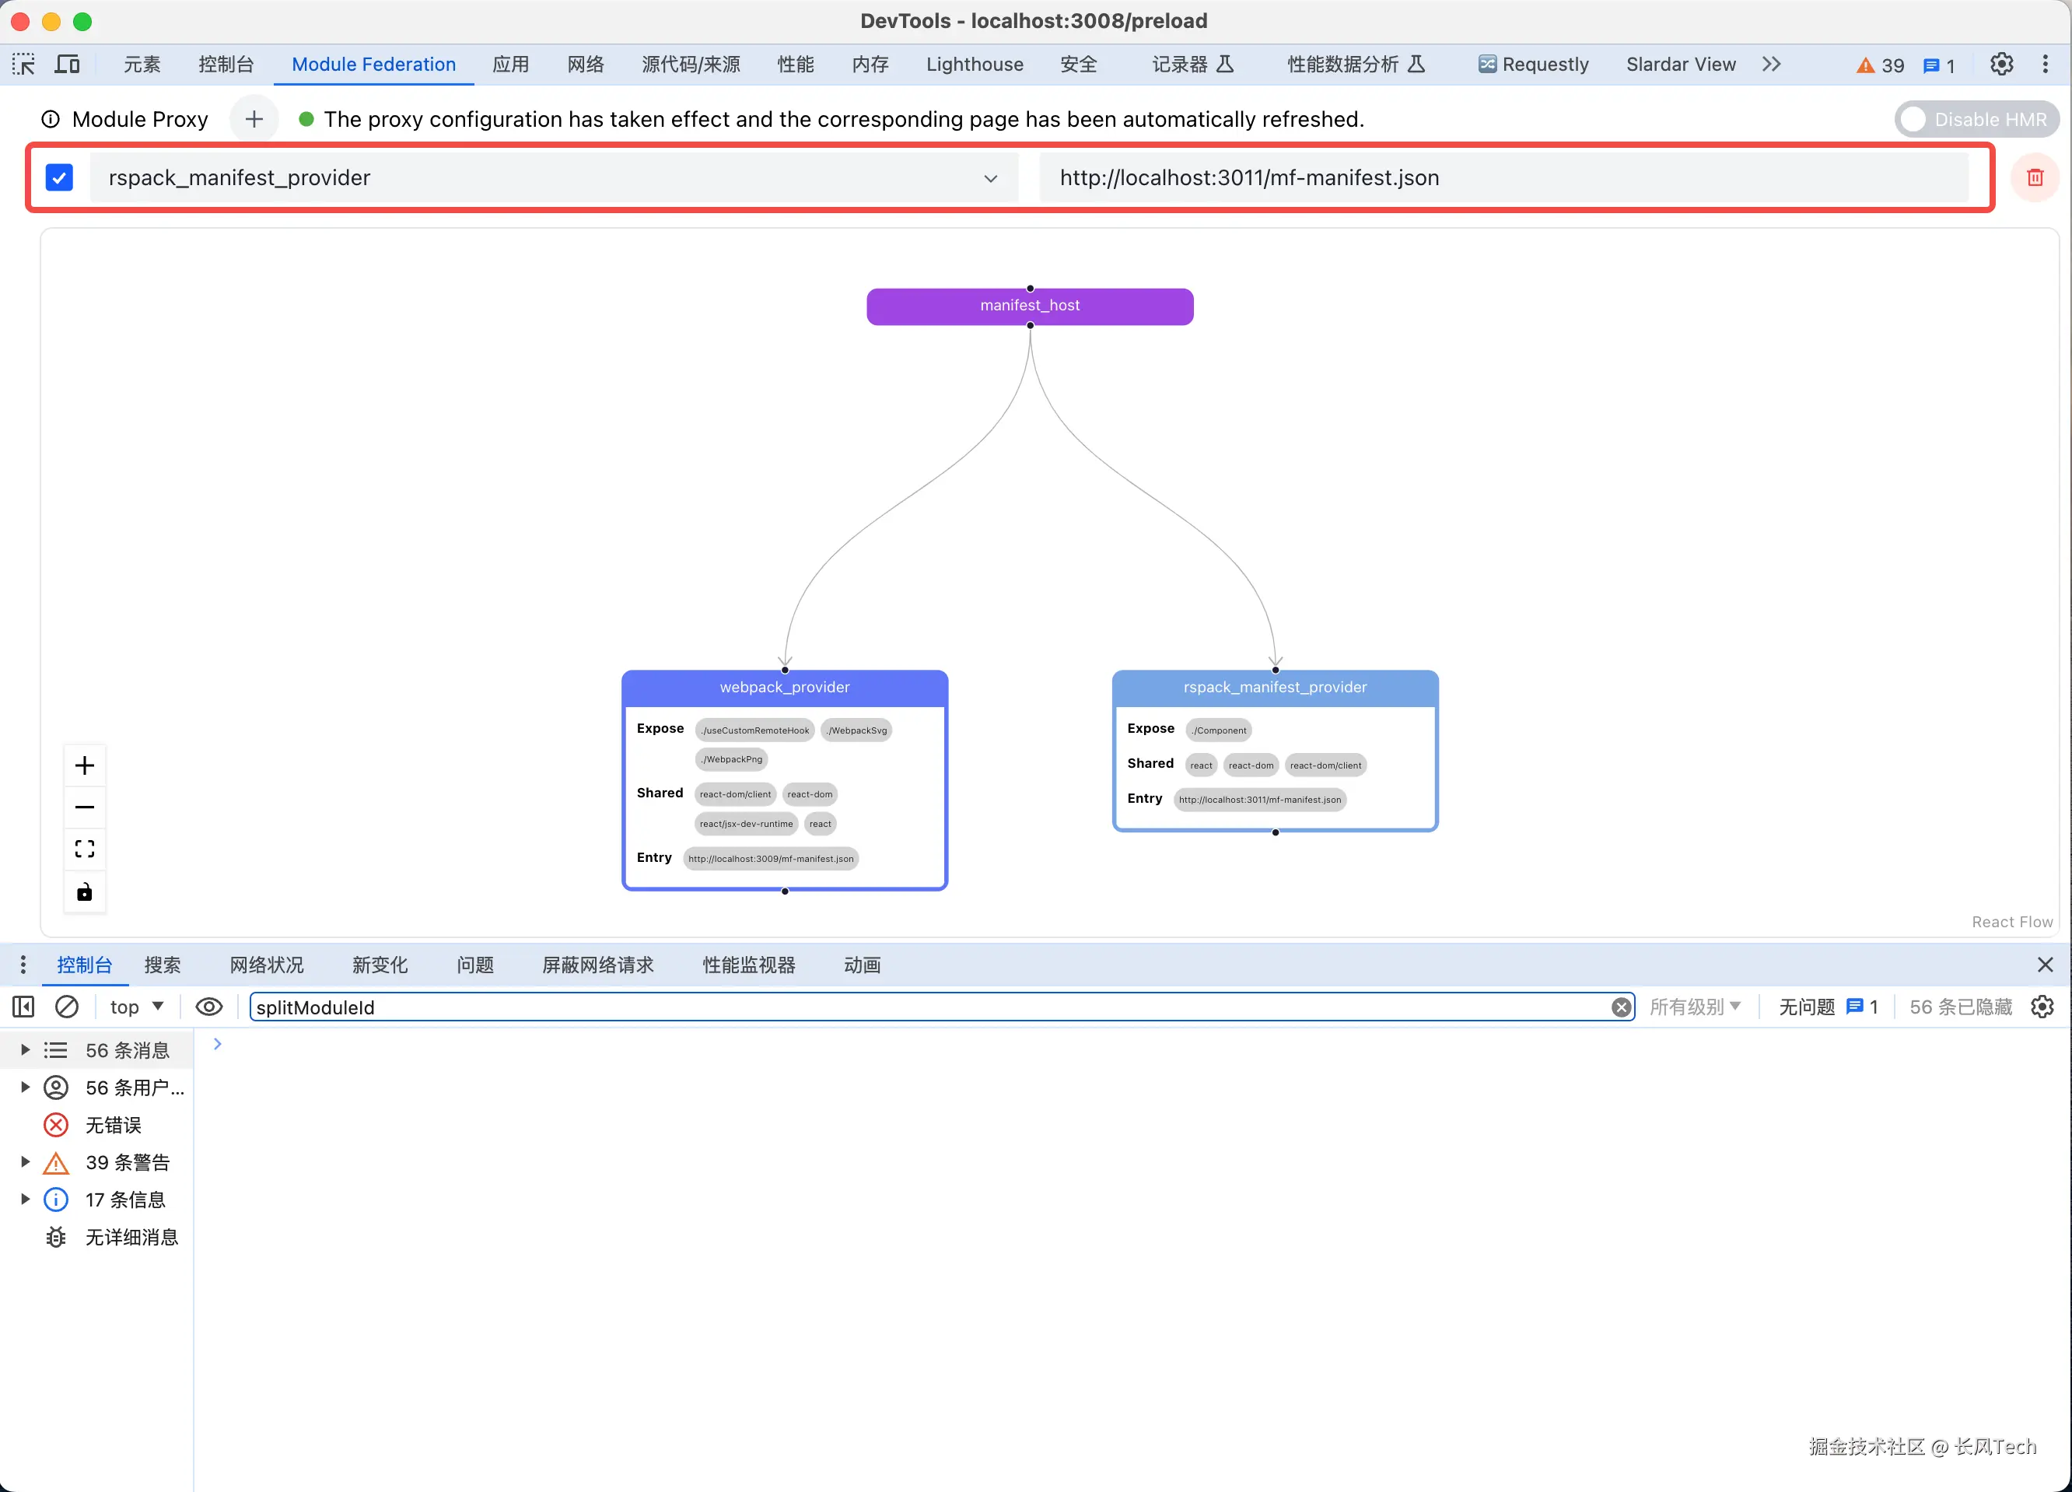
Task: Delete the proxy rule with trash icon
Action: [2035, 177]
